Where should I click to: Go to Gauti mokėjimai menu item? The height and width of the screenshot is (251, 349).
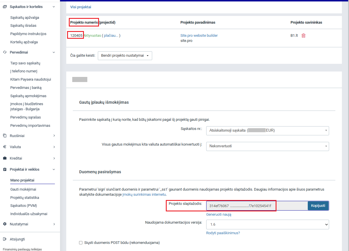tap(23, 189)
